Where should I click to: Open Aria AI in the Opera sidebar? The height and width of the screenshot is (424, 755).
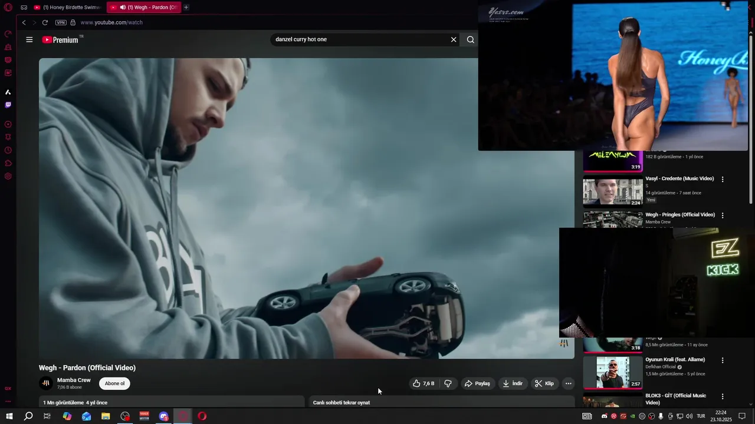point(8,92)
